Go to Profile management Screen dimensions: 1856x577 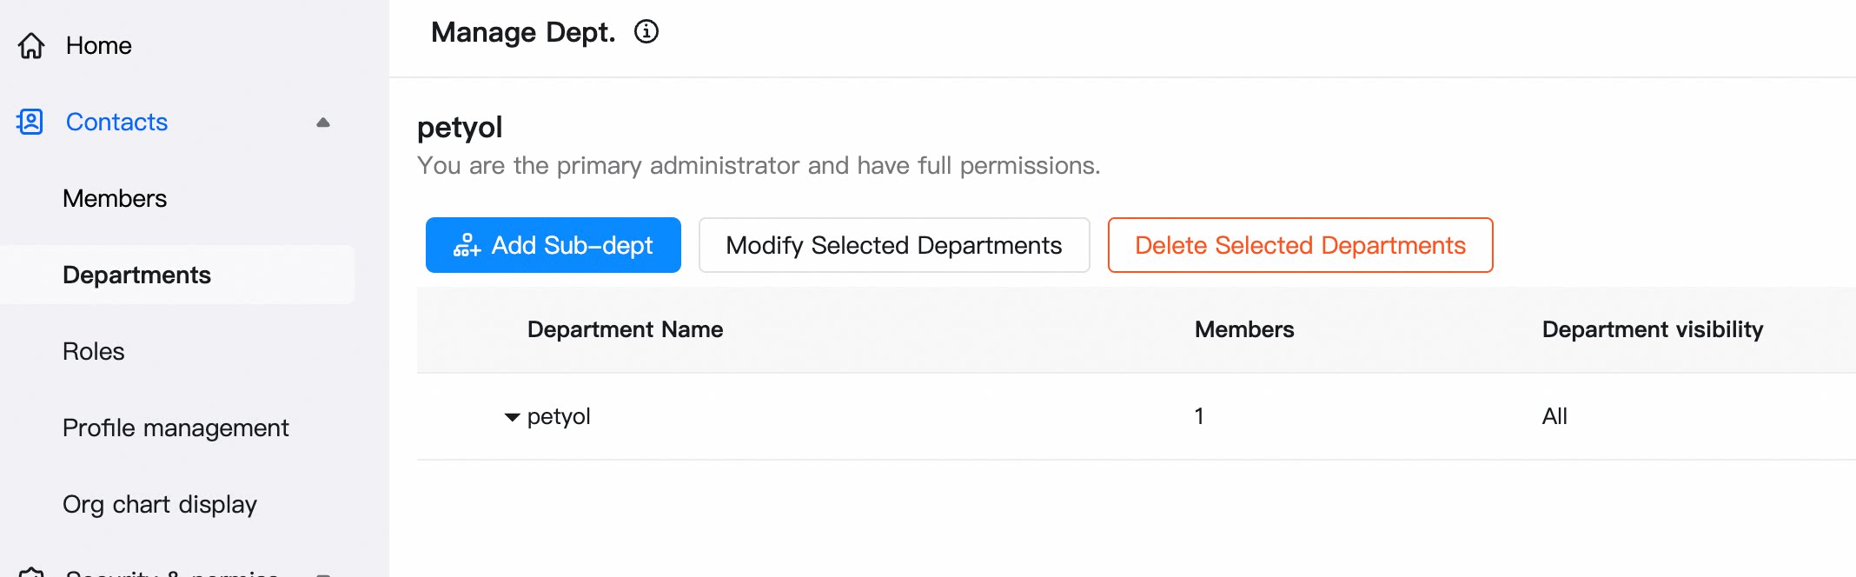pos(176,428)
